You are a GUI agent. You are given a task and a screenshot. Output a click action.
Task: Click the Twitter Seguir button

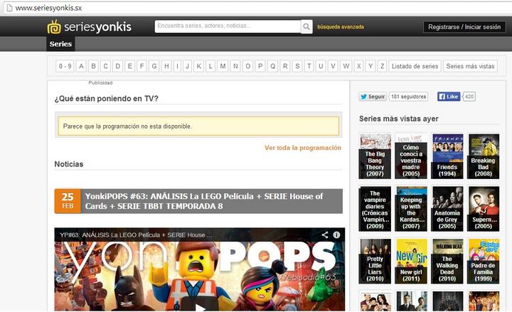pyautogui.click(x=373, y=97)
